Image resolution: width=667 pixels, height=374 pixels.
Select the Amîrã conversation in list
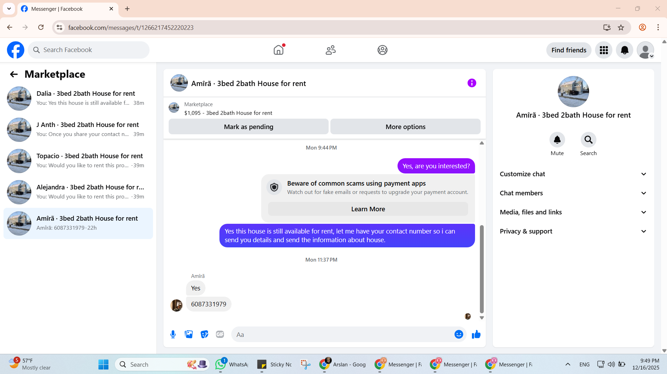tap(78, 223)
